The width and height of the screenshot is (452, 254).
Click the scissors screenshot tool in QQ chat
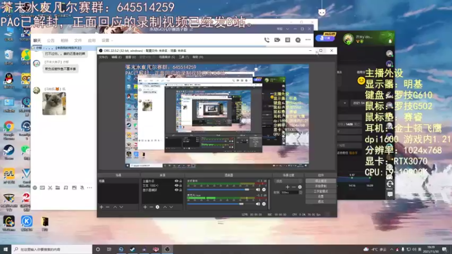[50, 188]
